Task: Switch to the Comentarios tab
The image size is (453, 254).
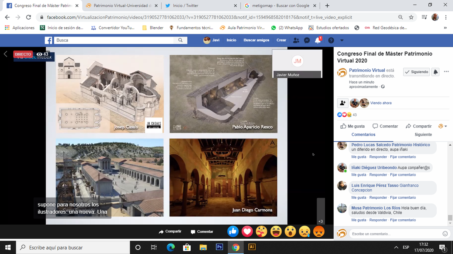Action: 363,134
